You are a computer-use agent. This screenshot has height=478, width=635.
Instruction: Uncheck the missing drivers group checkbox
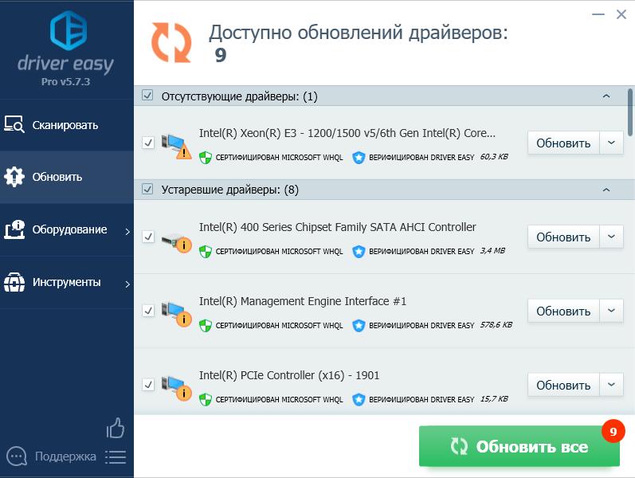point(147,96)
